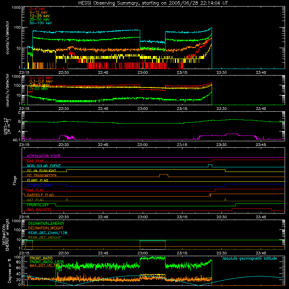The width and height of the screenshot is (289, 289).
Task: Click the GAP_FLAG label
Action: [x=35, y=161]
